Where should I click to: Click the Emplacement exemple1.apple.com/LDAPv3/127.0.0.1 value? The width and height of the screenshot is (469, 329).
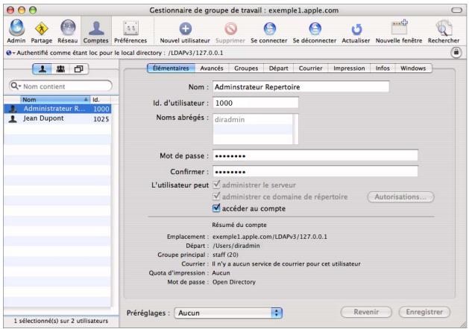click(x=269, y=237)
